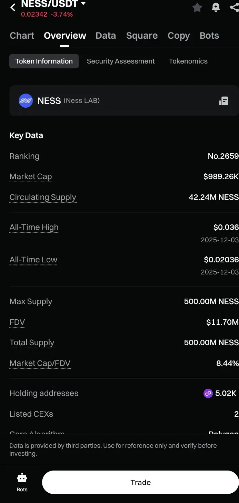Tap the price alert bell icon
Image resolution: width=239 pixels, height=503 pixels.
pyautogui.click(x=216, y=7)
